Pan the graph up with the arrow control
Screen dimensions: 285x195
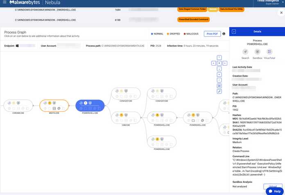coord(219,58)
